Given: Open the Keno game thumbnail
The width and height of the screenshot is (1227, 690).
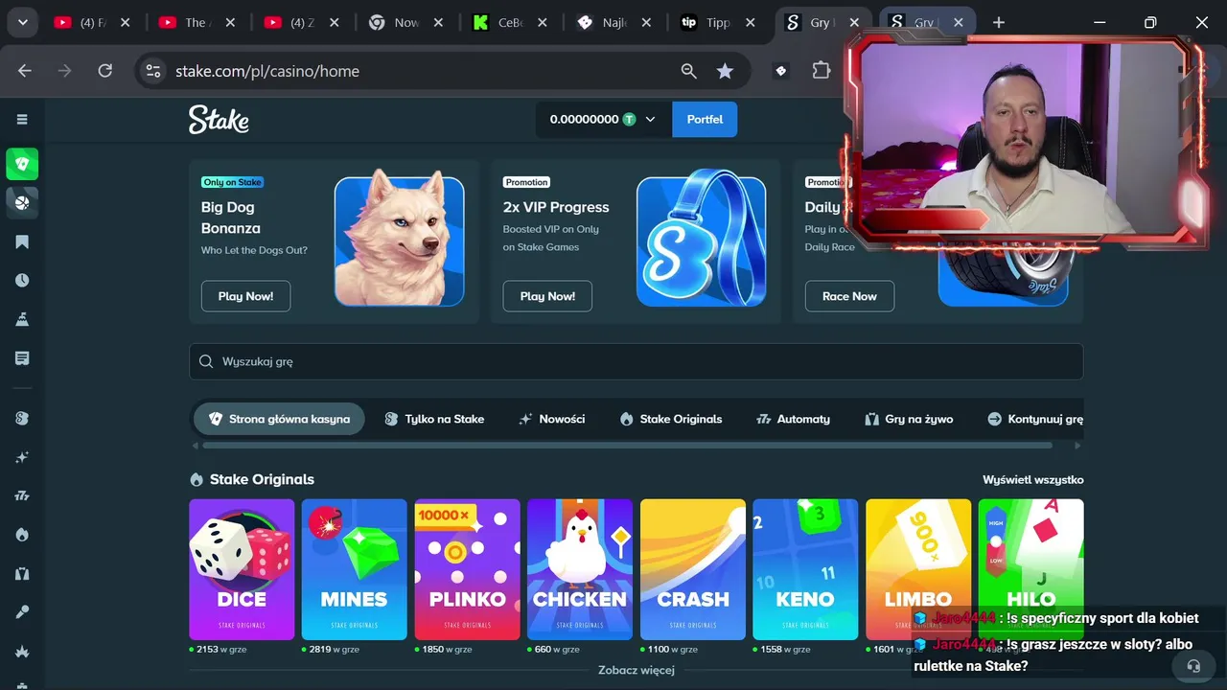Looking at the screenshot, I should point(805,569).
